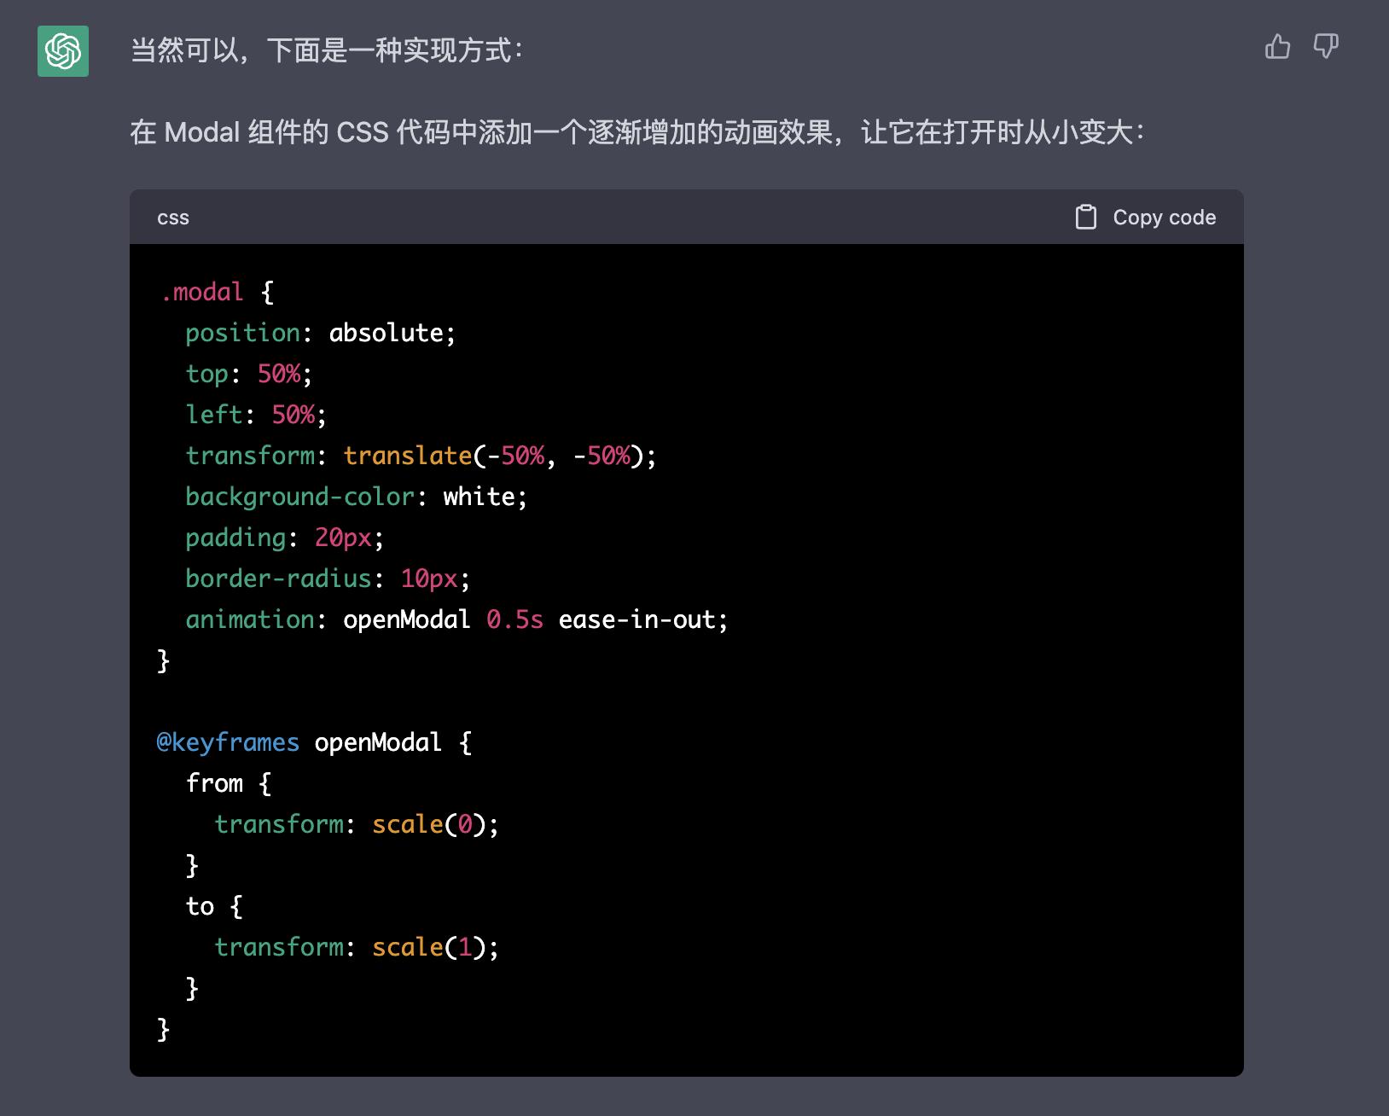The image size is (1389, 1116).
Task: Click the background-color: white declaration
Action: [x=356, y=496]
